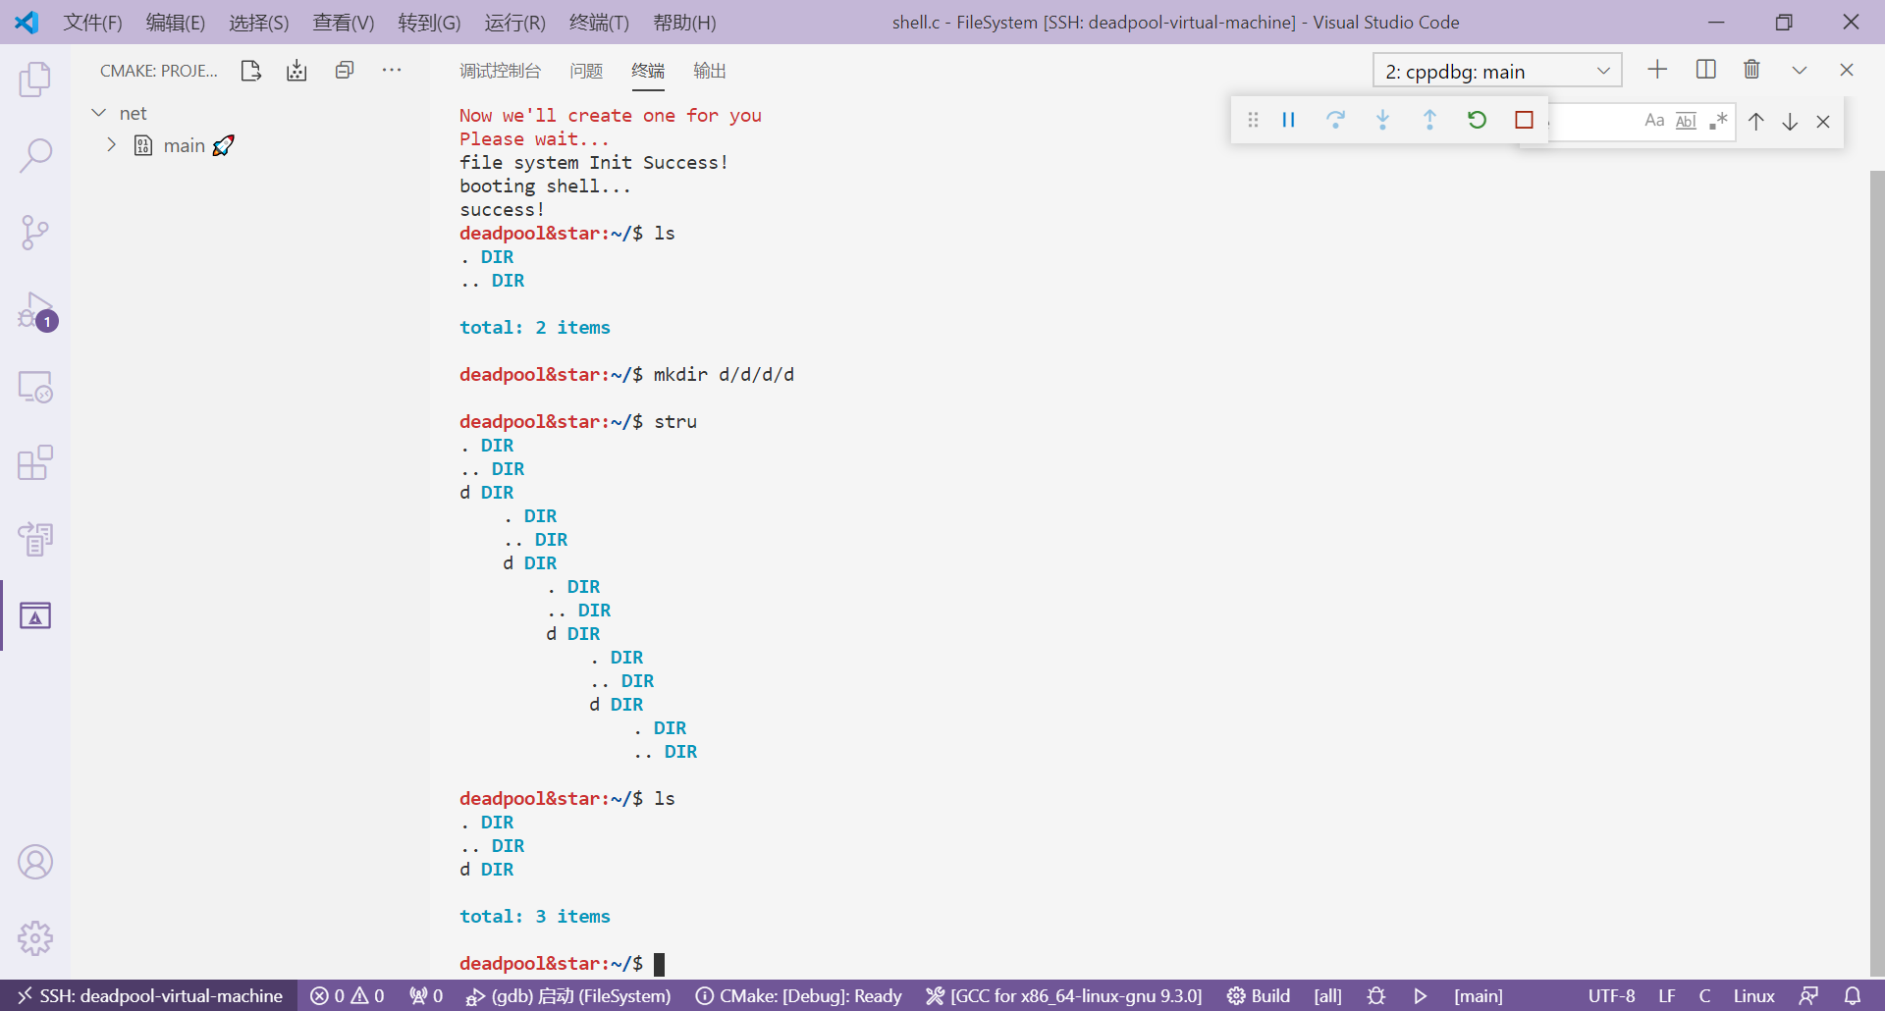This screenshot has width=1885, height=1011.
Task: Run target via status bar play icon
Action: pyautogui.click(x=1420, y=995)
